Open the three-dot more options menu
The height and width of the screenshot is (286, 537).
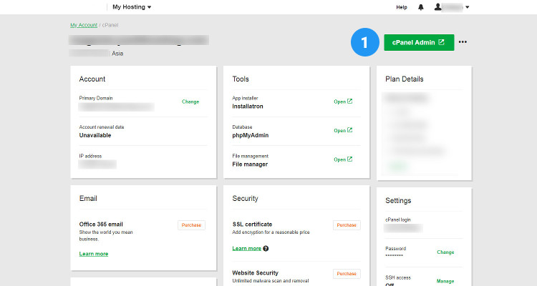(463, 42)
